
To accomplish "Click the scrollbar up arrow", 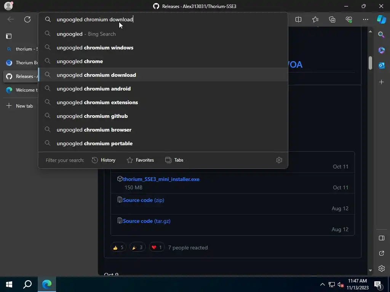I will coord(370,31).
